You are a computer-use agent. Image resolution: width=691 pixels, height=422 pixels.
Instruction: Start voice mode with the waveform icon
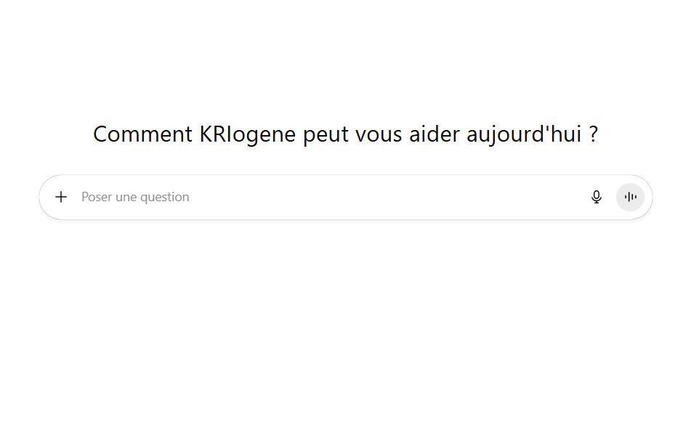[x=630, y=197]
